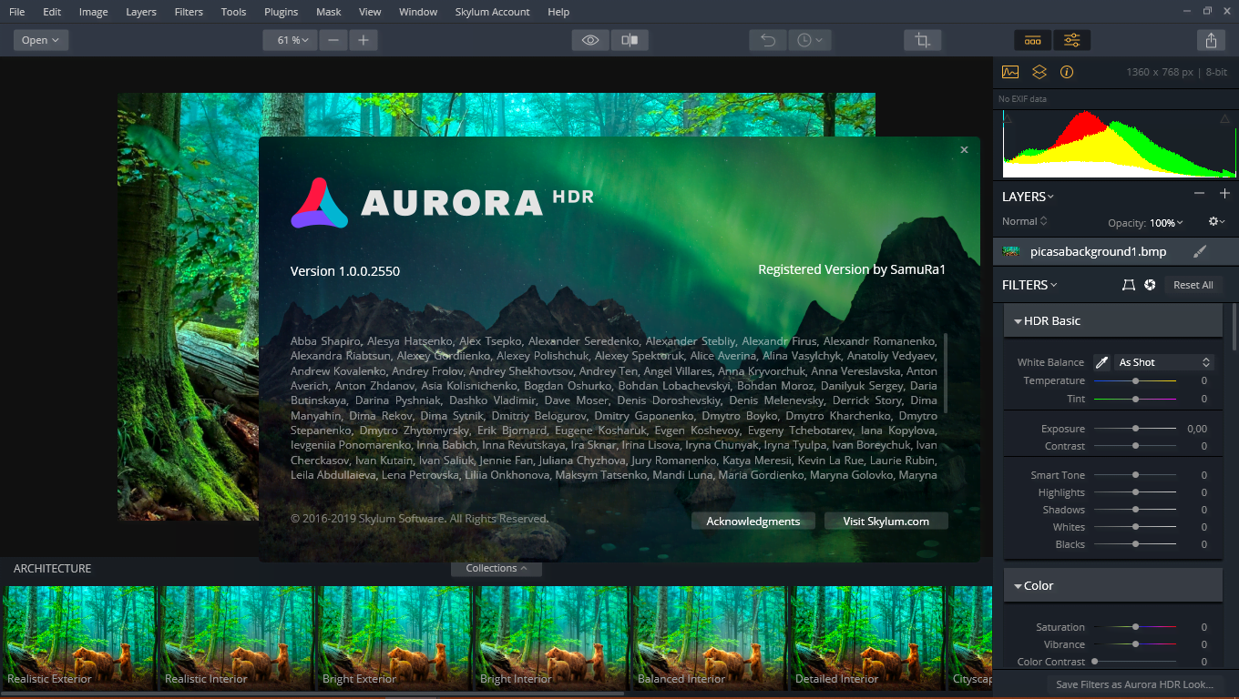Show image info with the i icon
This screenshot has width=1239, height=699.
point(1067,72)
